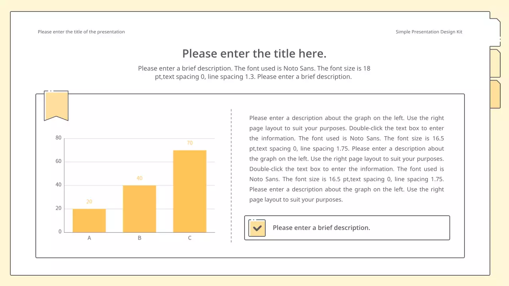Click the 0 label on the vertical axis
The image size is (509, 286).
click(x=60, y=232)
